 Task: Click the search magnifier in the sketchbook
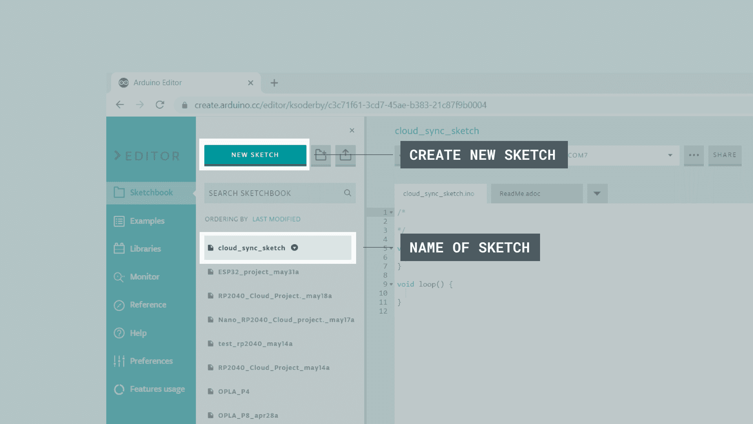pos(347,193)
